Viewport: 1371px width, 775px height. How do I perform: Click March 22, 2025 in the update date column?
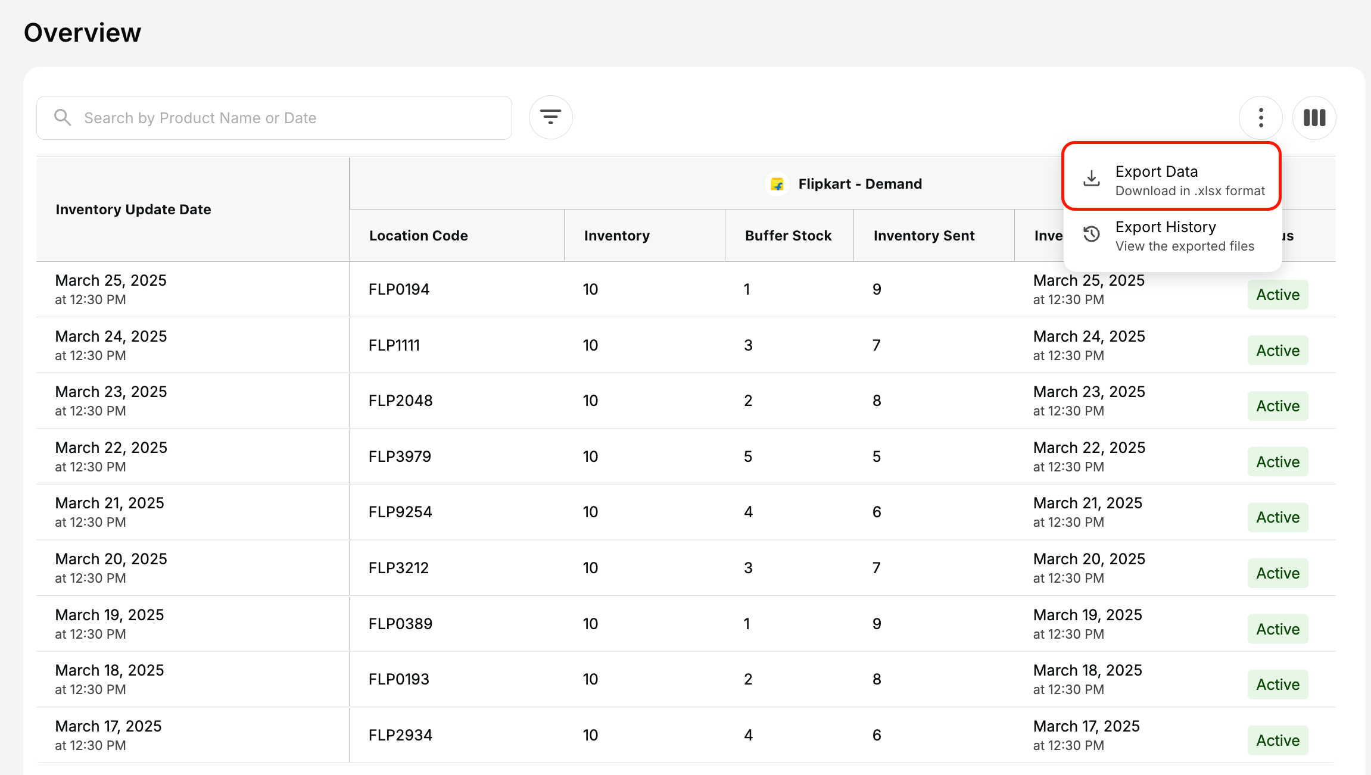pyautogui.click(x=111, y=448)
